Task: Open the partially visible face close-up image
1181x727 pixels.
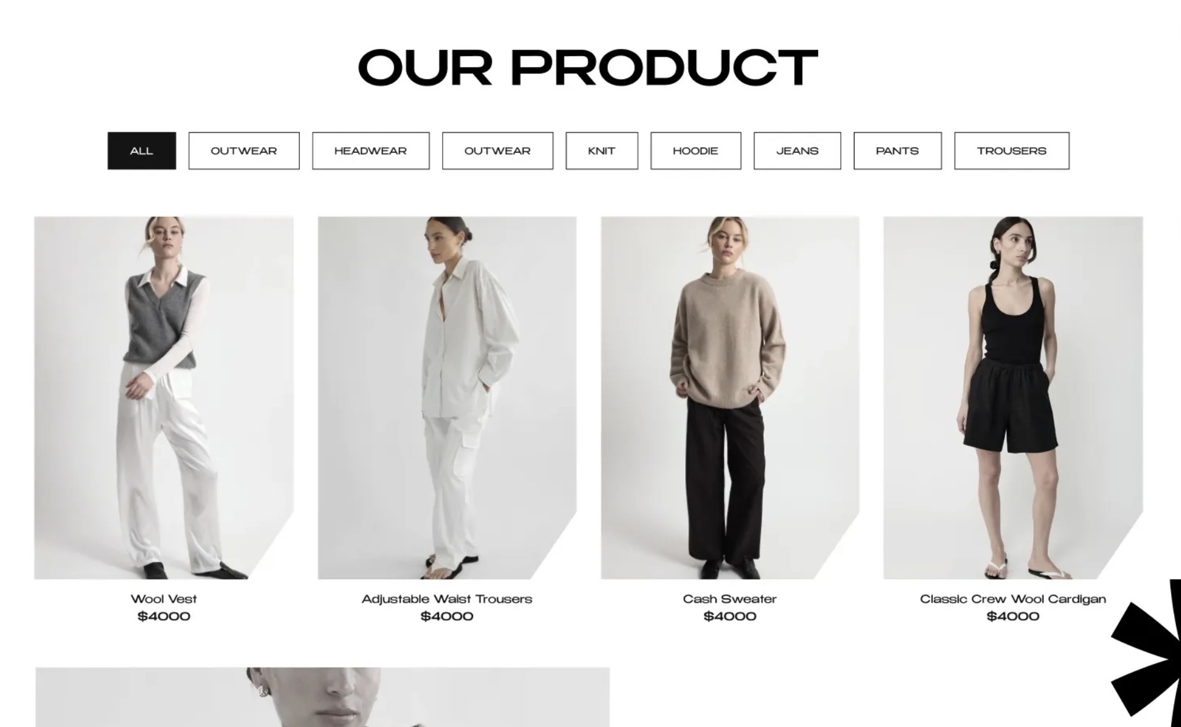Action: click(322, 697)
